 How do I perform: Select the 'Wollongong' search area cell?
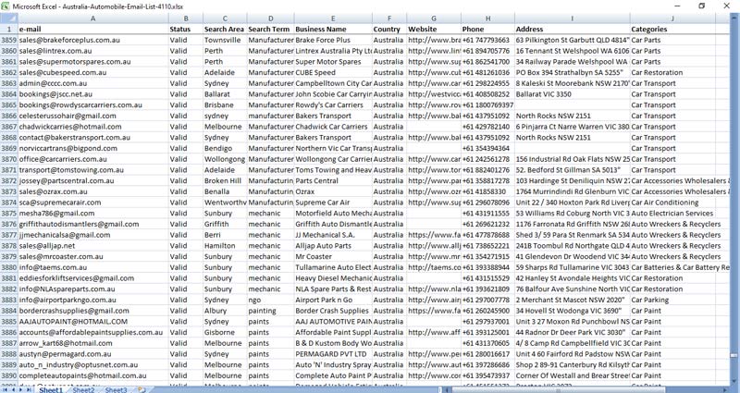coord(225,159)
